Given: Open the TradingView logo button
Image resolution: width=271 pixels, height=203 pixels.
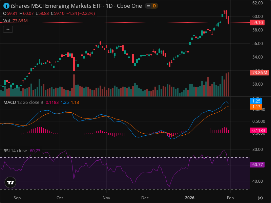Looking at the screenshot, I should (11, 182).
